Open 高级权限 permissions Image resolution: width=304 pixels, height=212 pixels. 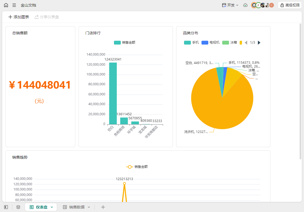click(290, 5)
